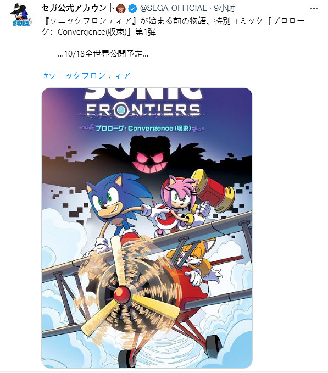Screen dimensions: 328x373
Task: Click the FRONTIERS logo in the image
Action: point(143,110)
